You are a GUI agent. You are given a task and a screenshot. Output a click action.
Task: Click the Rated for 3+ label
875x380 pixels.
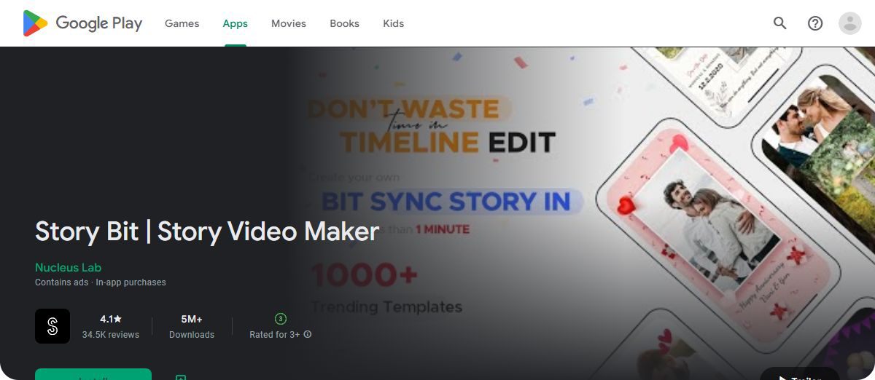pyautogui.click(x=275, y=335)
